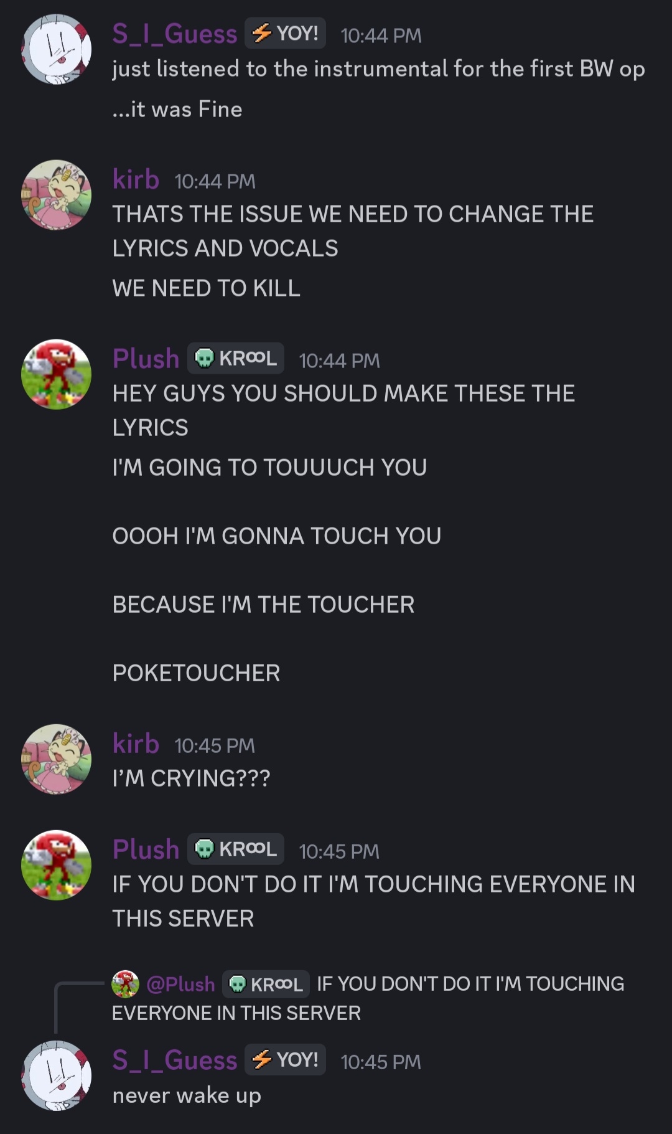Click kirb's Meowth avatar at 10:44 PM

pyautogui.click(x=57, y=194)
